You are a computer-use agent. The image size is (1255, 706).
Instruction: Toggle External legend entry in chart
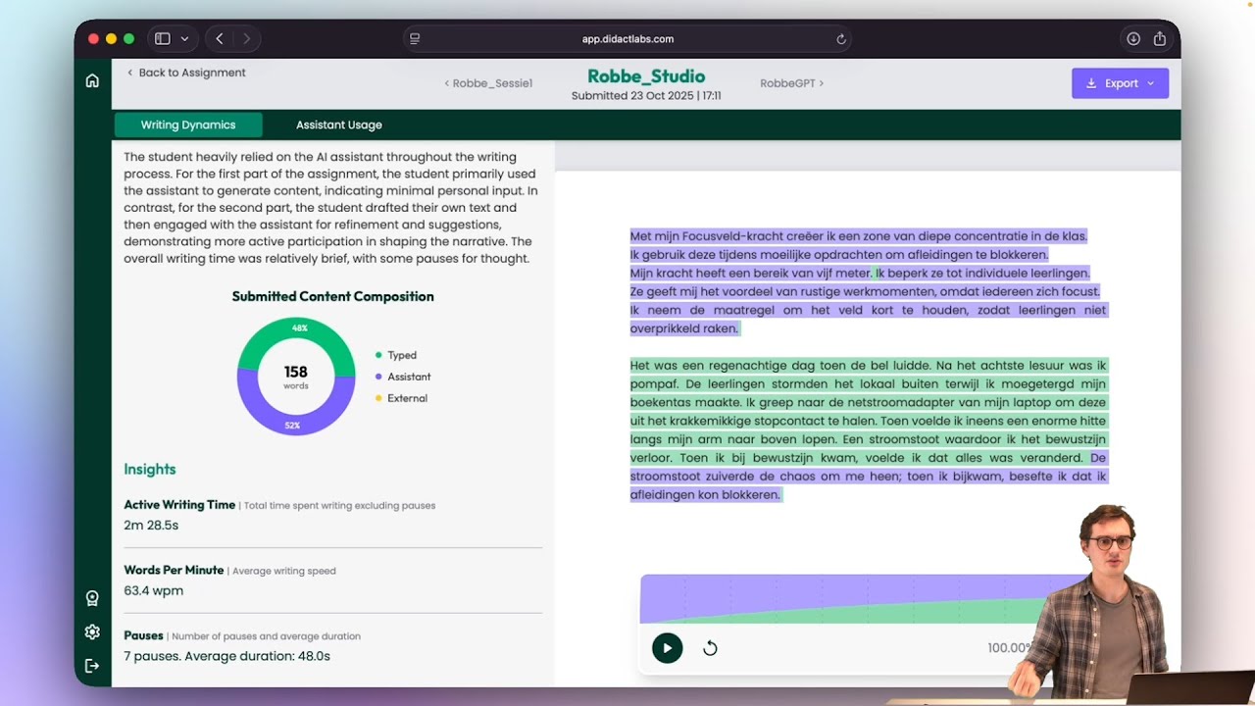pos(407,398)
